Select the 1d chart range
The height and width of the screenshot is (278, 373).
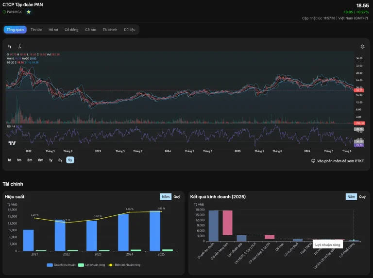9,160
